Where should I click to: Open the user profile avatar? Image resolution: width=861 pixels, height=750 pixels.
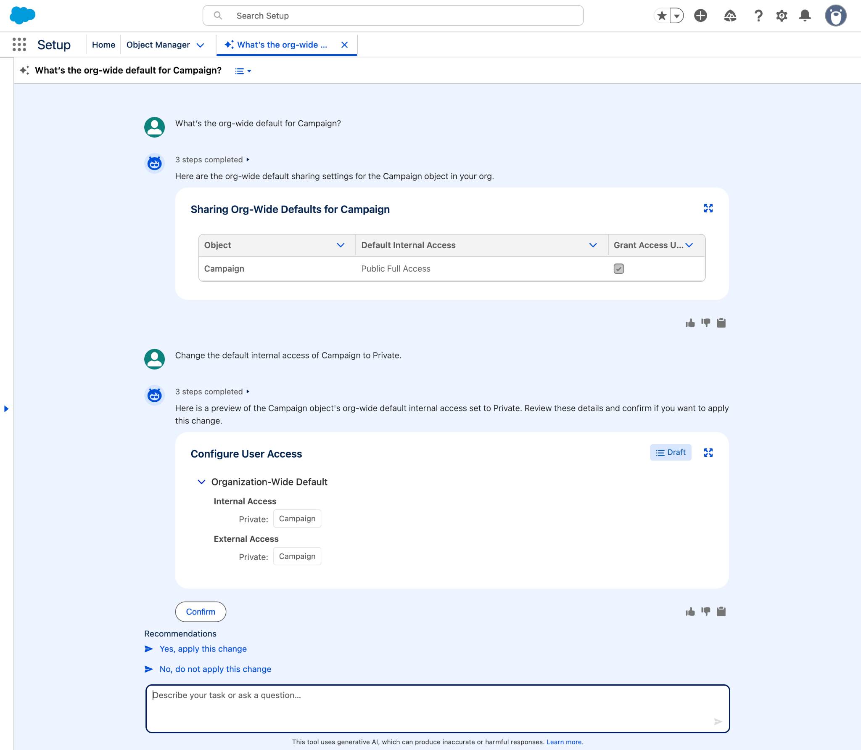tap(835, 16)
